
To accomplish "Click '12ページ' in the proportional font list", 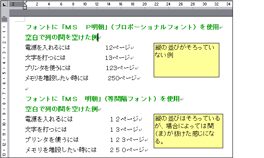I will point(118,48).
